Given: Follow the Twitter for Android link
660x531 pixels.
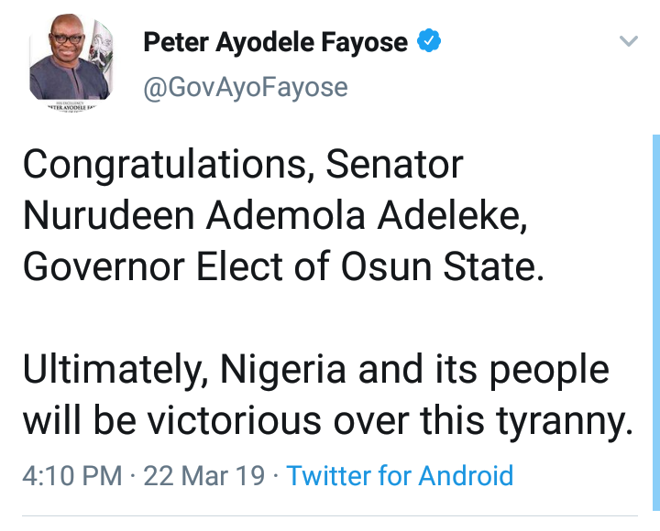Looking at the screenshot, I should [400, 476].
